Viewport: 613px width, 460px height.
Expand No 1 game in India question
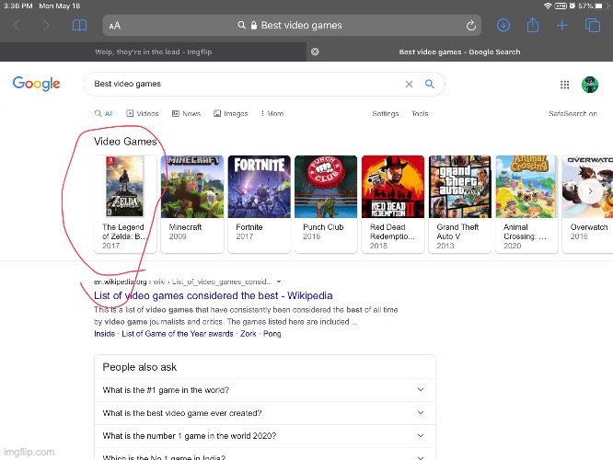[265, 454]
